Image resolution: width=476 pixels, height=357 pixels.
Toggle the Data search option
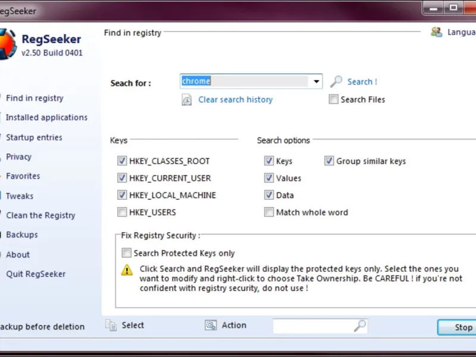click(269, 195)
